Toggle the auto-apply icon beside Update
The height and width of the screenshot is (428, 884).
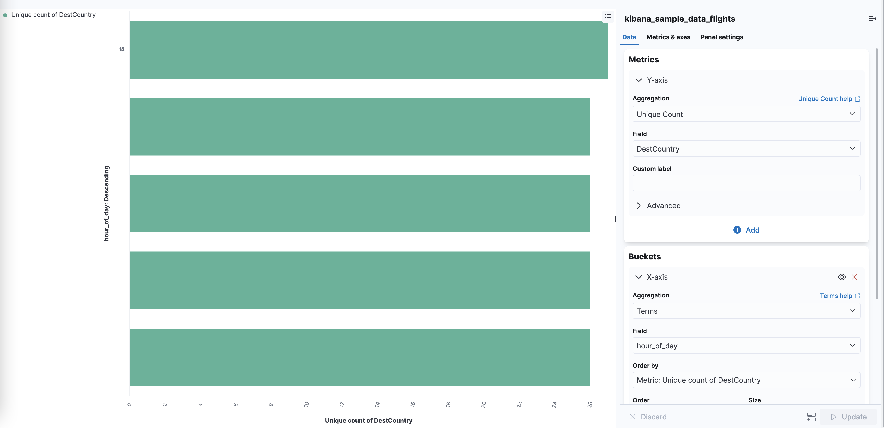tap(811, 417)
